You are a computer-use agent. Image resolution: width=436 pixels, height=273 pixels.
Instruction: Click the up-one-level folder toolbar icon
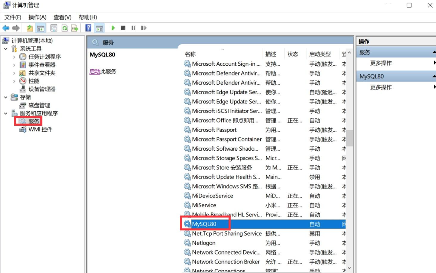point(30,28)
